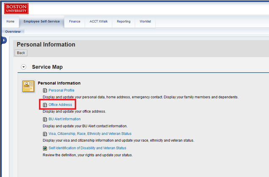The image size is (269, 177).
Task: Click the Personal Information ID card icon
Action: pos(28,86)
